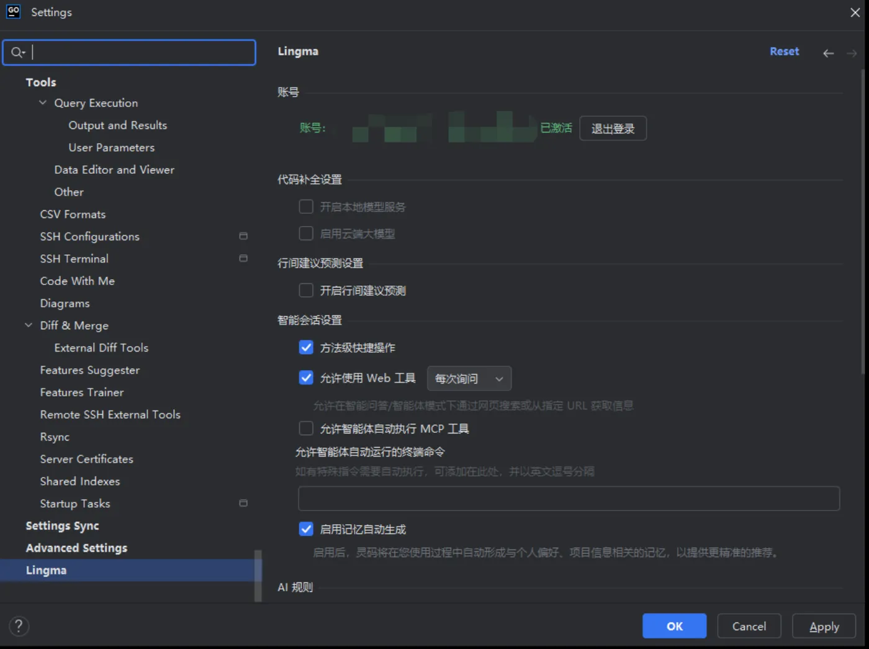
Task: Close the Settings dialog with X
Action: point(855,12)
